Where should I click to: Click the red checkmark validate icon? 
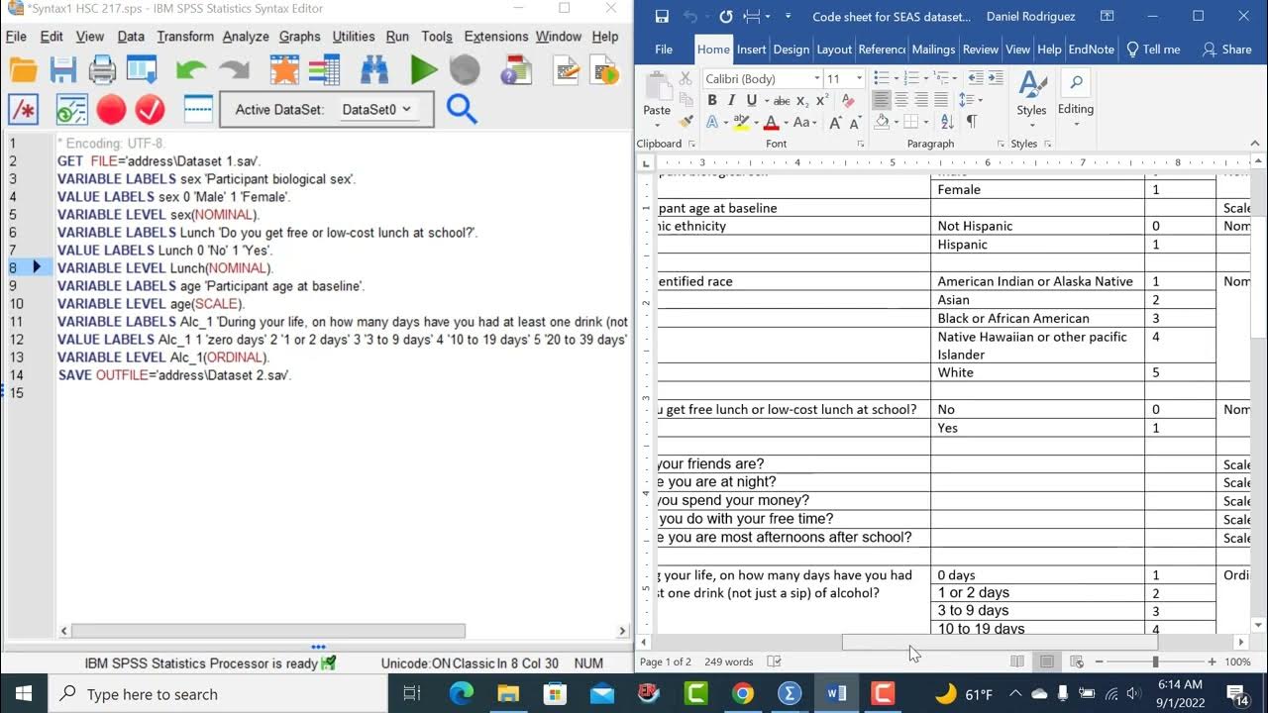point(150,110)
